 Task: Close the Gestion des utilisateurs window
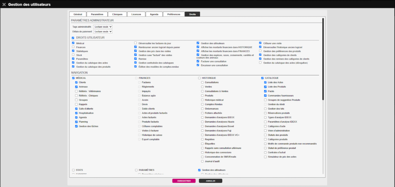pyautogui.click(x=4, y=5)
